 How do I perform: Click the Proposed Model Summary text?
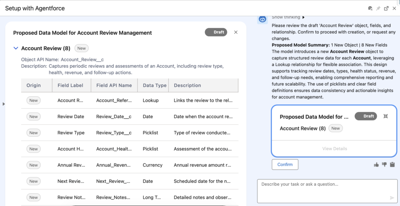[301, 45]
